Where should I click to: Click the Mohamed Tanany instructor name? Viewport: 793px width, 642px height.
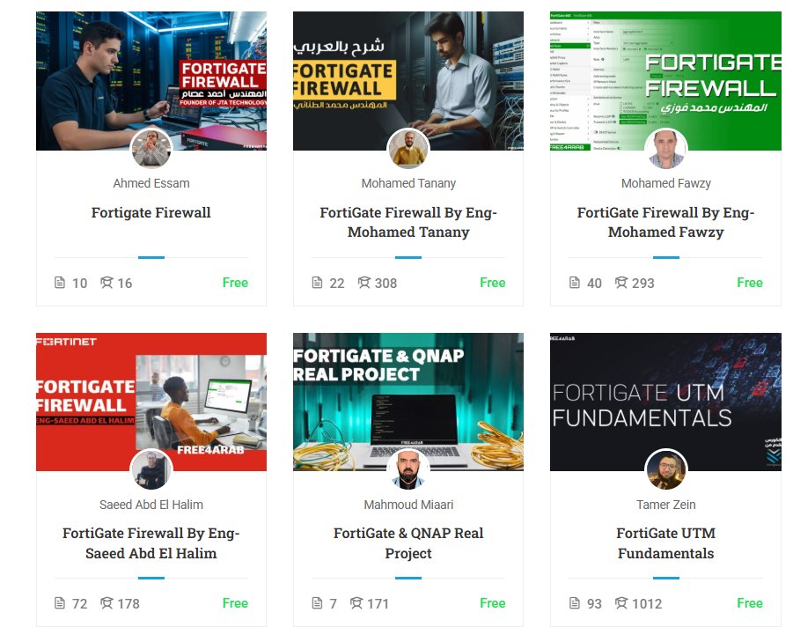(408, 183)
